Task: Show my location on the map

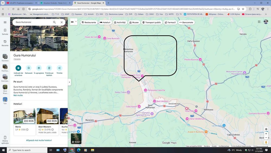Action: (266, 129)
